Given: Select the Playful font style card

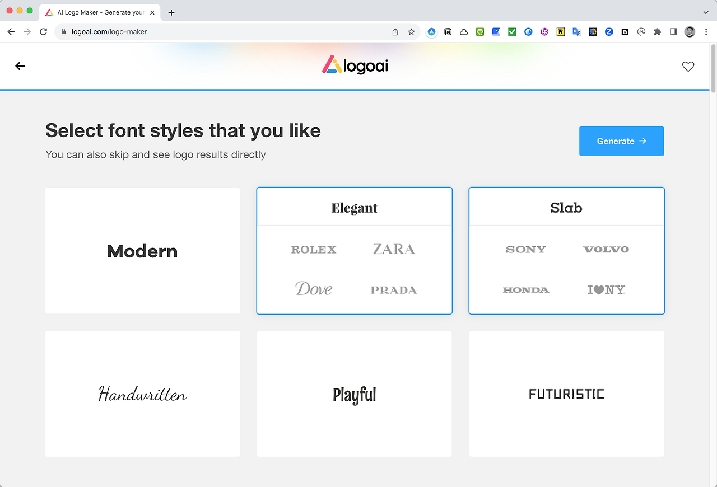Looking at the screenshot, I should tap(355, 394).
